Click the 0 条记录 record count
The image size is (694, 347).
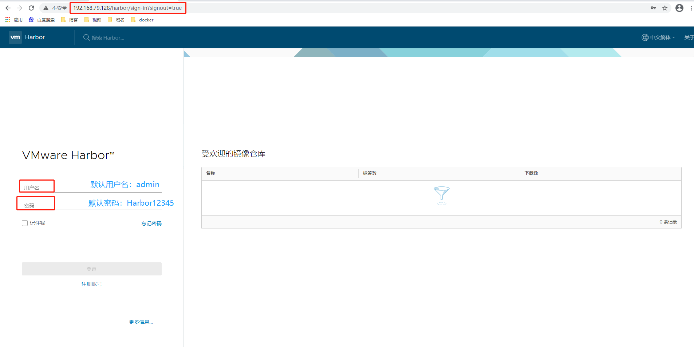[x=668, y=222]
